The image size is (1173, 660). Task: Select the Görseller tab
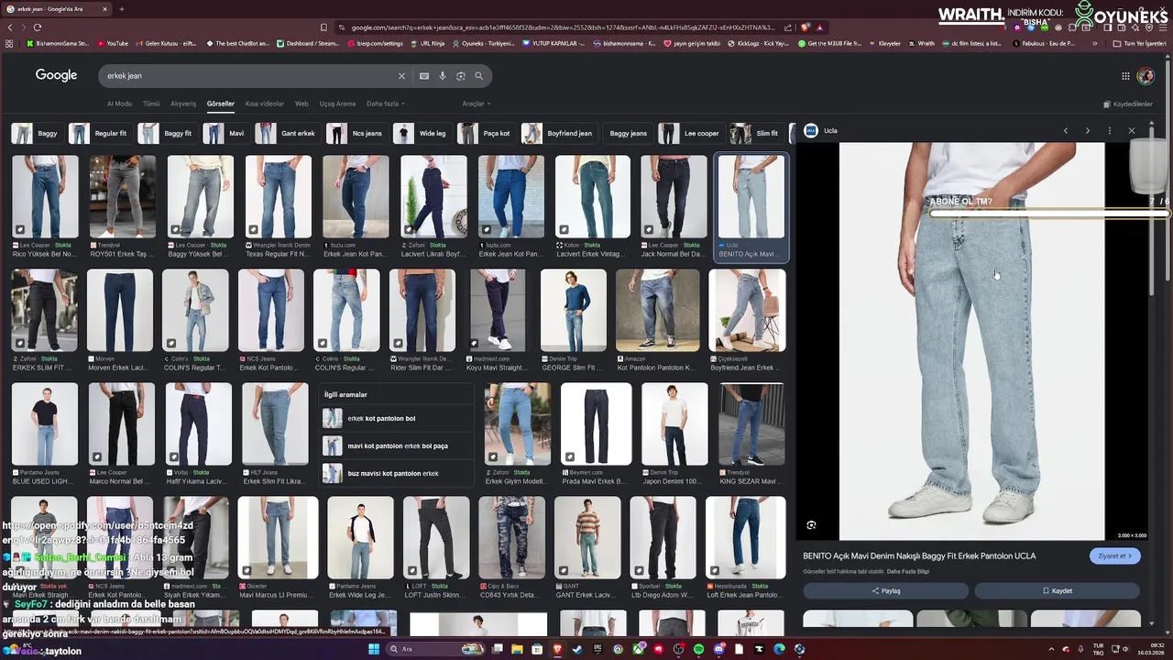pyautogui.click(x=220, y=104)
